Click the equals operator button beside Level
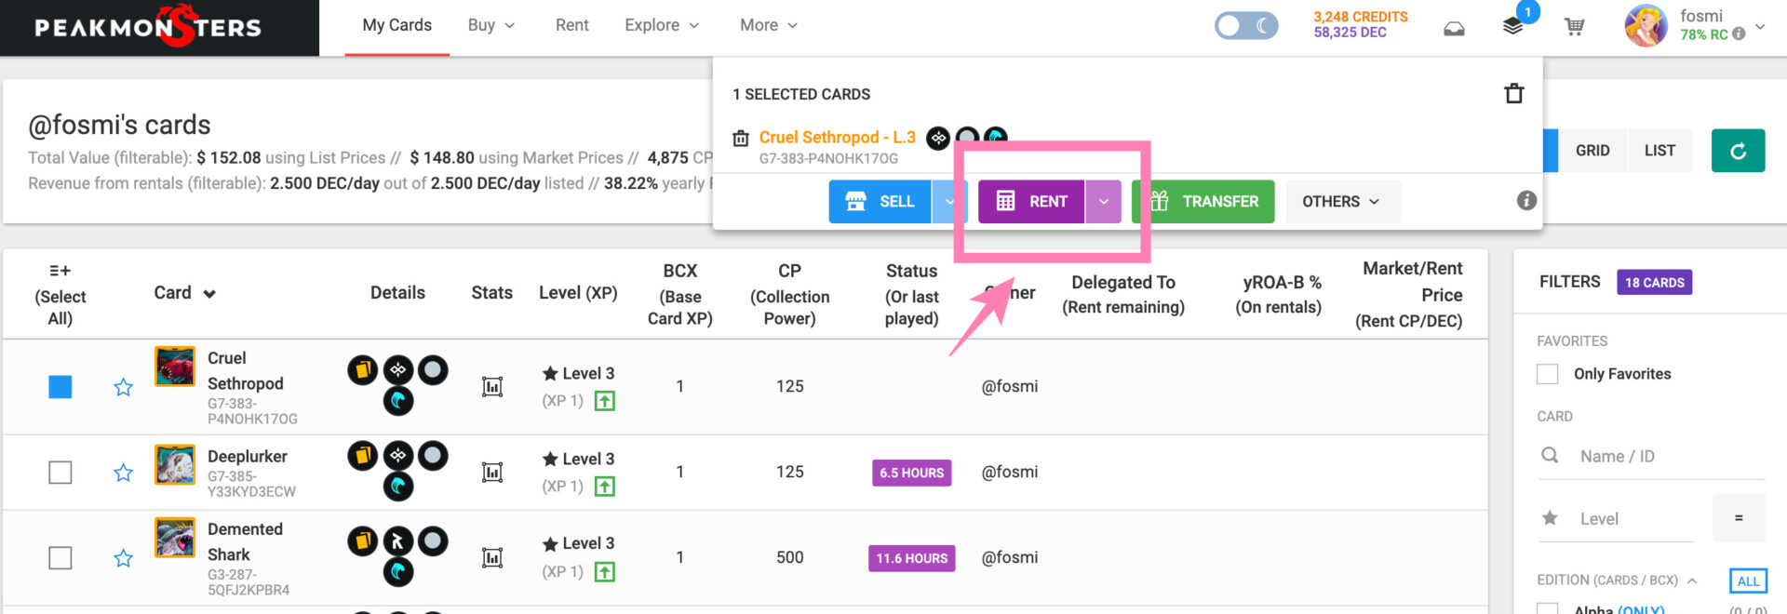1787x614 pixels. coord(1739,518)
